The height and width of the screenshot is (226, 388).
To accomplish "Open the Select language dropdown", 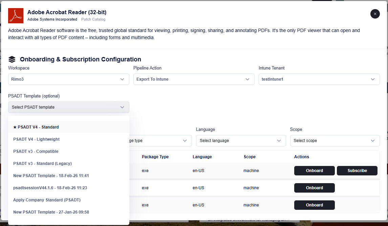I will point(241,141).
